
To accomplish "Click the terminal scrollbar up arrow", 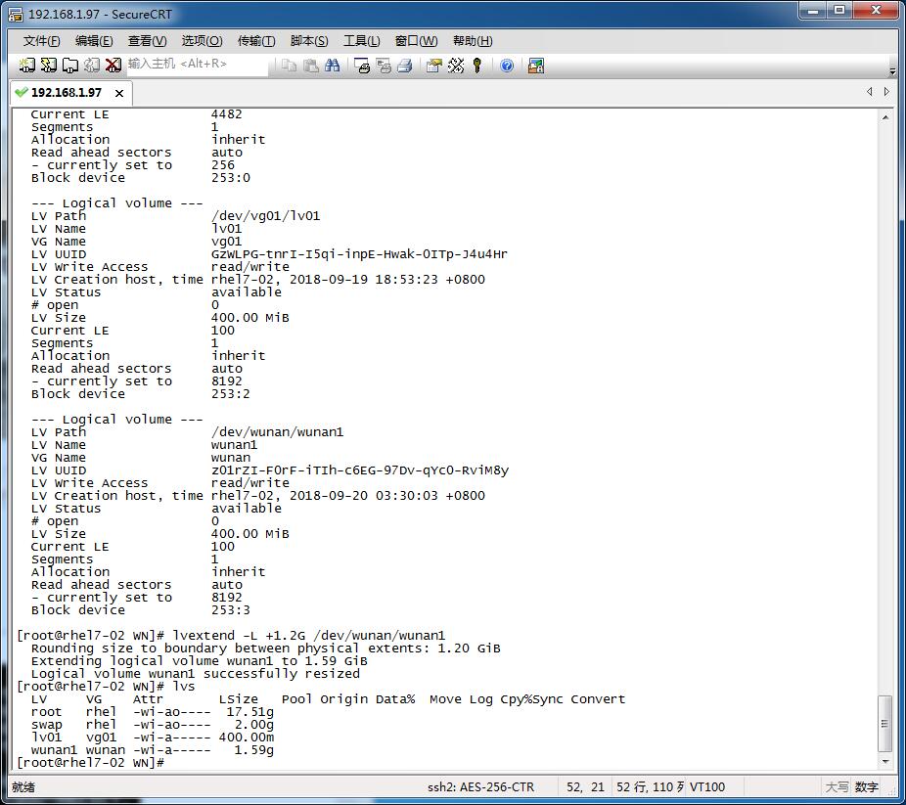I will [885, 117].
